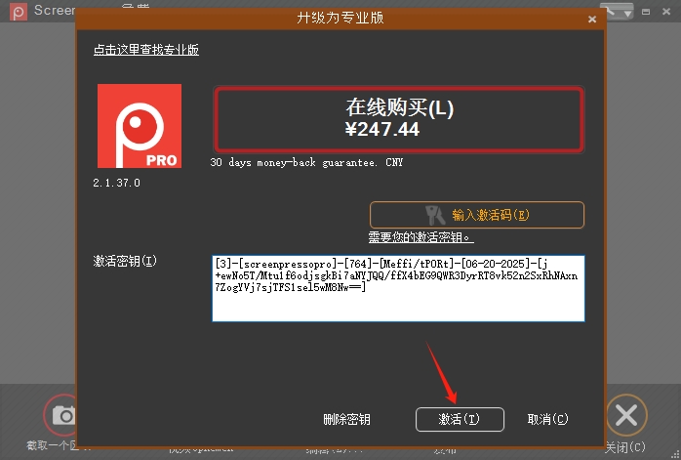The height and width of the screenshot is (460, 681).
Task: Click the camera capture icon behind dialog
Action: point(61,415)
